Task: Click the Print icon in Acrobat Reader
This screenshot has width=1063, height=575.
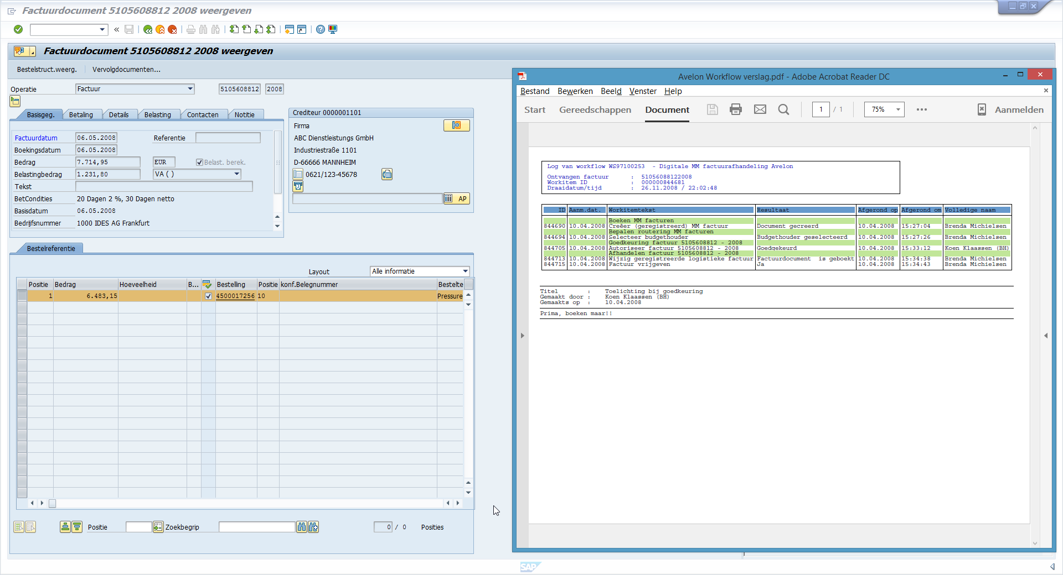Action: (736, 109)
